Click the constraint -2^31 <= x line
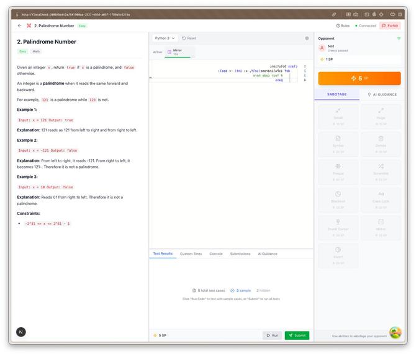The image size is (416, 355). tap(47, 224)
